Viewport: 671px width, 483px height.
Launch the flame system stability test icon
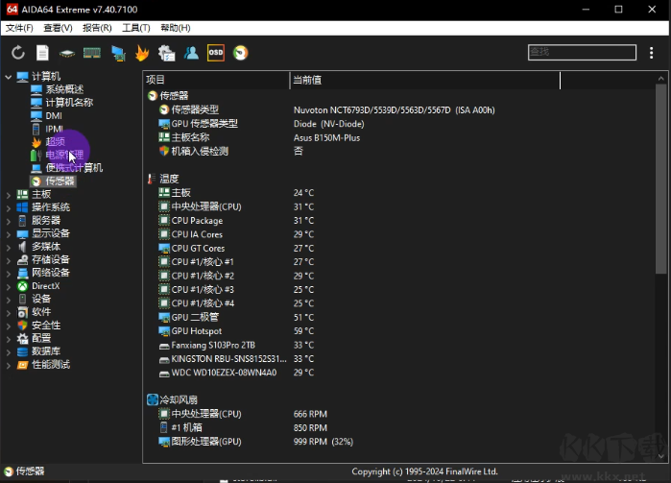[142, 53]
